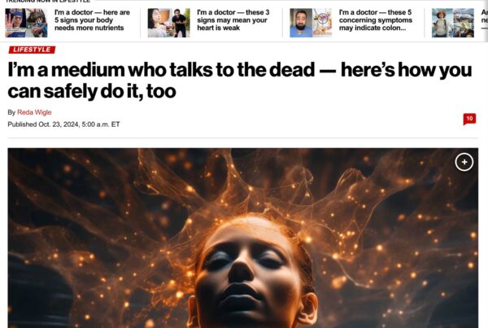Viewport: 488px width, 328px height.
Task: Open '5 concerning symptoms may indicate colon' article
Action: pos(375,20)
